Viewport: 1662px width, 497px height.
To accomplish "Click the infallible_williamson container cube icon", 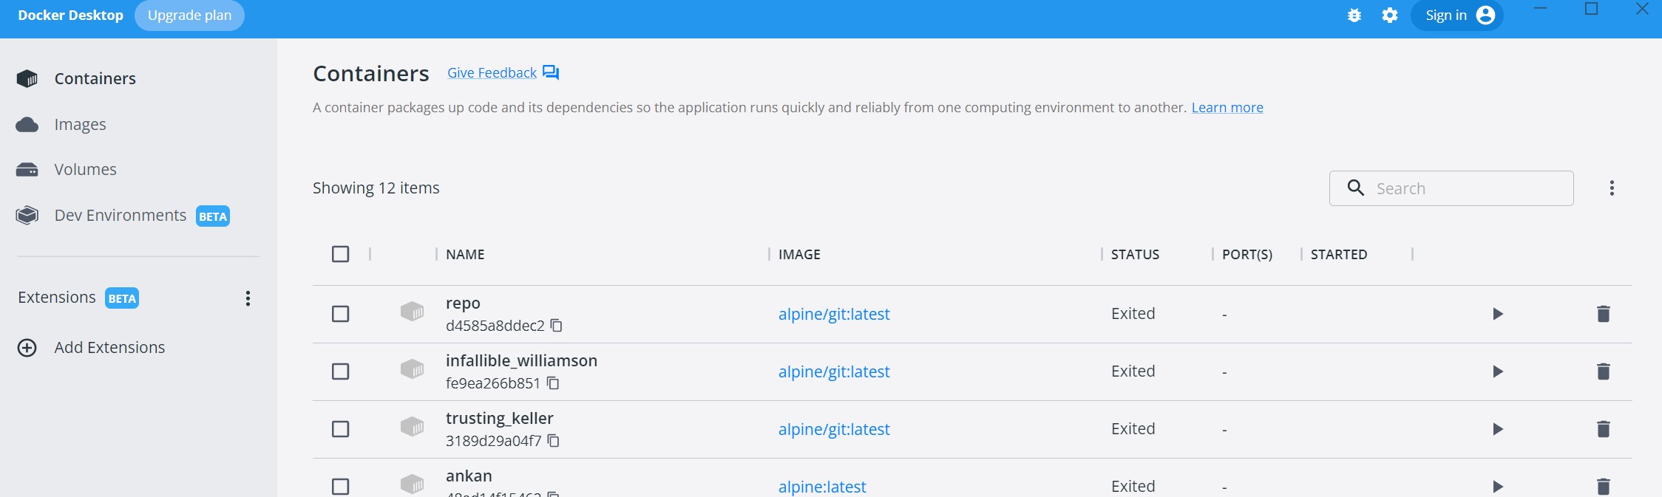I will [412, 369].
